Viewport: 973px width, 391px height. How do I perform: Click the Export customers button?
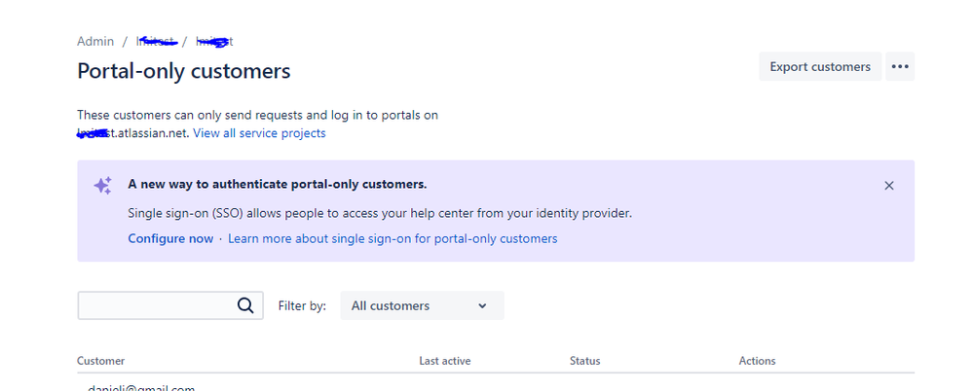click(x=819, y=67)
